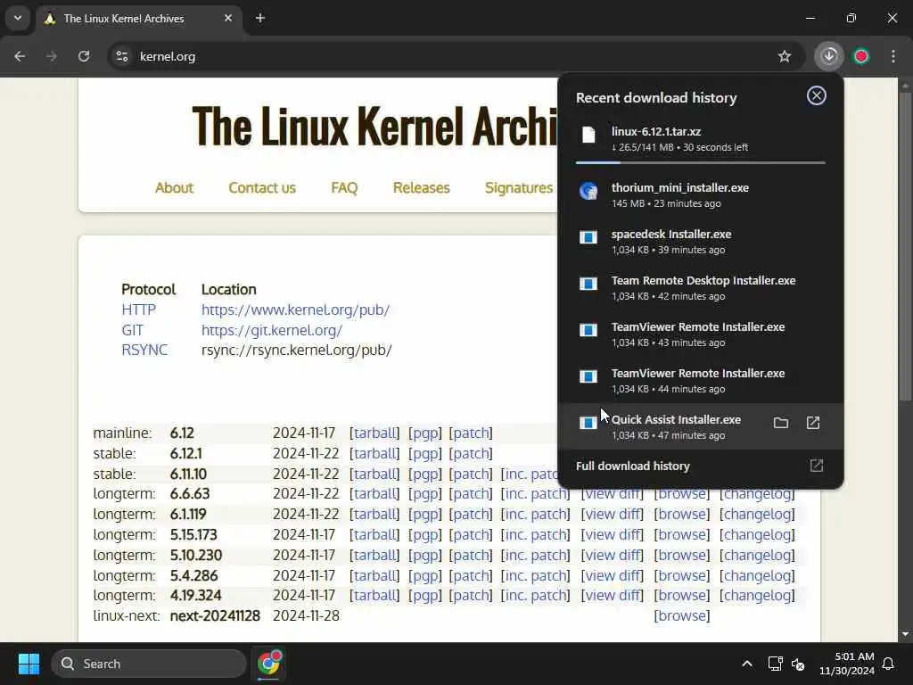Open https://git.kernel.org/ link

point(272,330)
